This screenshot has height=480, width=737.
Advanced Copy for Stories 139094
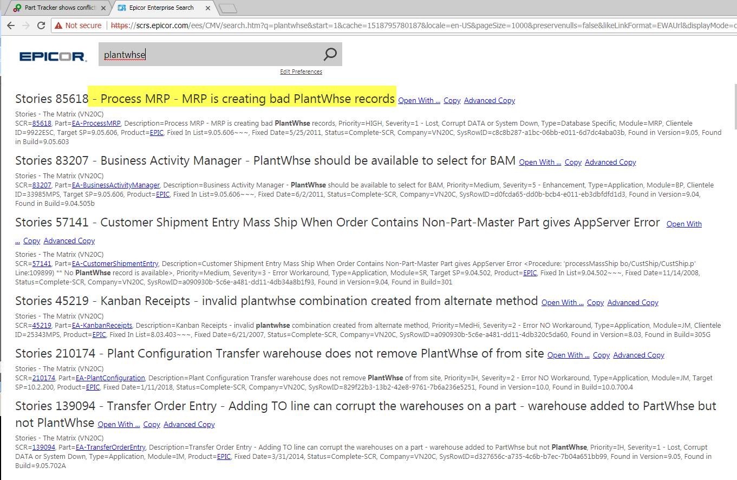tap(189, 424)
